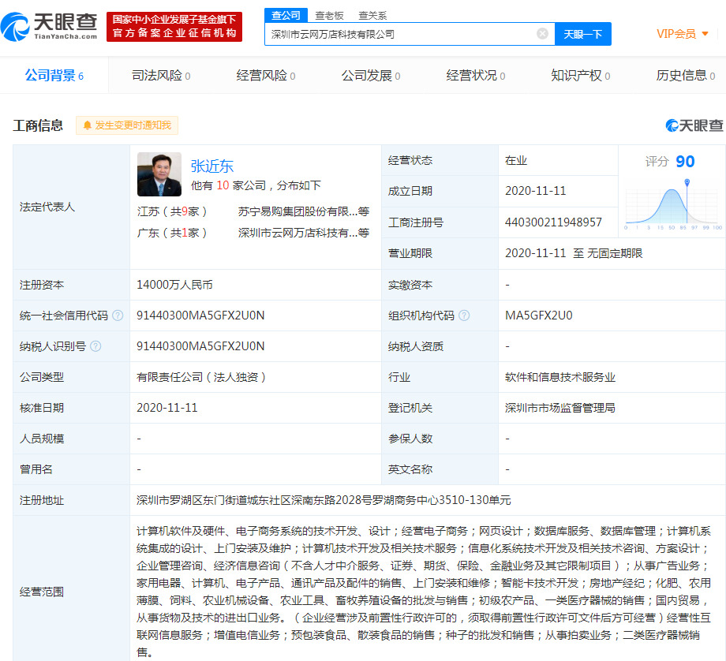Open the 经营风险 tab
Image resolution: width=726 pixels, height=661 pixels.
click(266, 76)
